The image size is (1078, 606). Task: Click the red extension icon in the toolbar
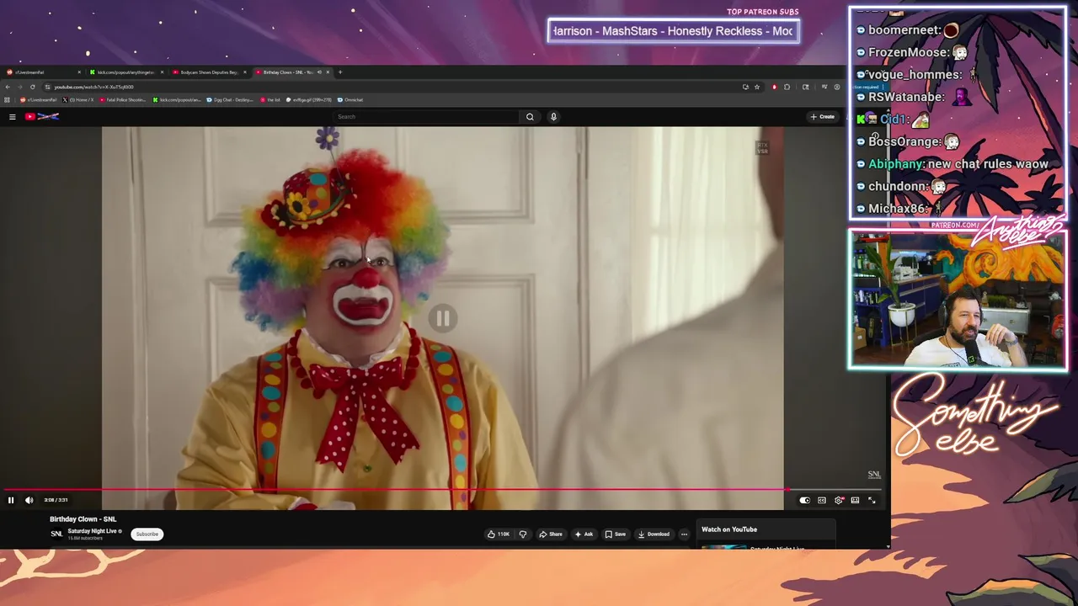(x=774, y=87)
